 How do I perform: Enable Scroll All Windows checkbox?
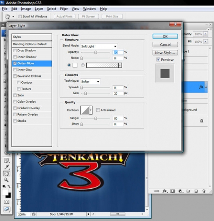click(20, 16)
